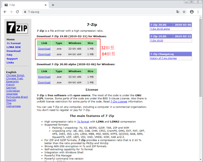Open the Links page
Screen dimensions: 203x162
[x=10, y=62]
